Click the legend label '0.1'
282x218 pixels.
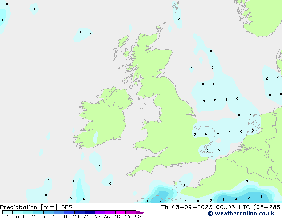coord(5,216)
